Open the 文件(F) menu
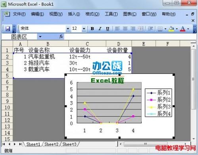Image resolution: width=198 pixels, height=155 pixels. (19, 14)
